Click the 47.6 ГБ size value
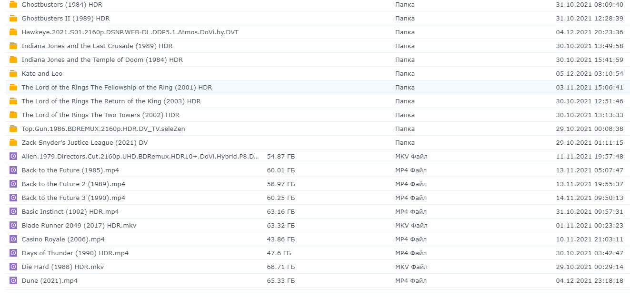 click(279, 253)
